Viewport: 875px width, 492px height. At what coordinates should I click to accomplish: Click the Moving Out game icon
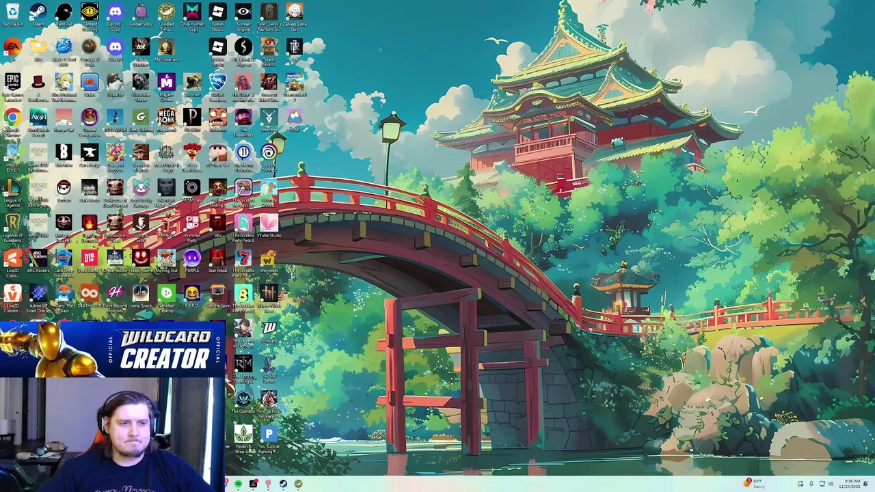(166, 261)
